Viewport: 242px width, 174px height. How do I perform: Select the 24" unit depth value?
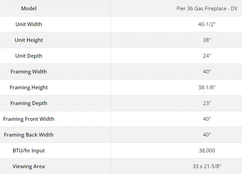tap(207, 56)
